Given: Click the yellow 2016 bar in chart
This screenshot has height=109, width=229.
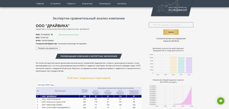Looking at the screenshot, I should pos(173,64).
